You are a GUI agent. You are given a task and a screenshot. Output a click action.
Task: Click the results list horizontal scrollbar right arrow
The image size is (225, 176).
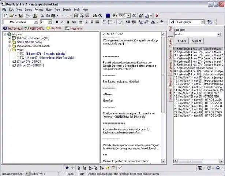221,161
